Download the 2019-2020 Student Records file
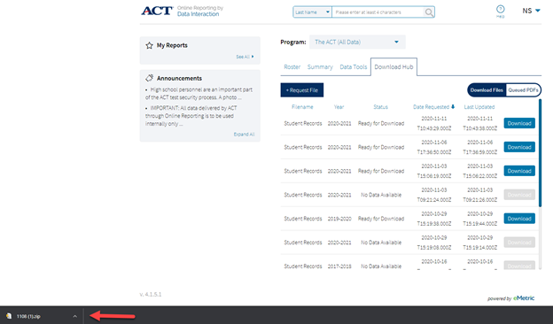Viewport: 553px width, 324px height. (x=519, y=219)
